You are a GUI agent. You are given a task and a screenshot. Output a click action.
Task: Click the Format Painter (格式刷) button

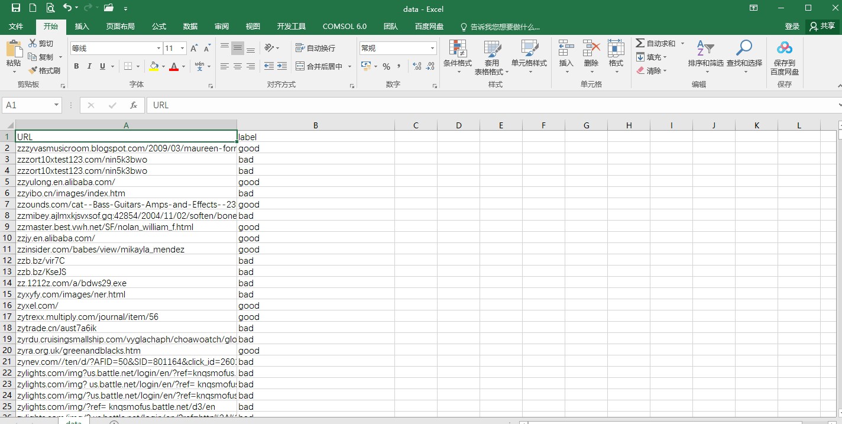44,70
